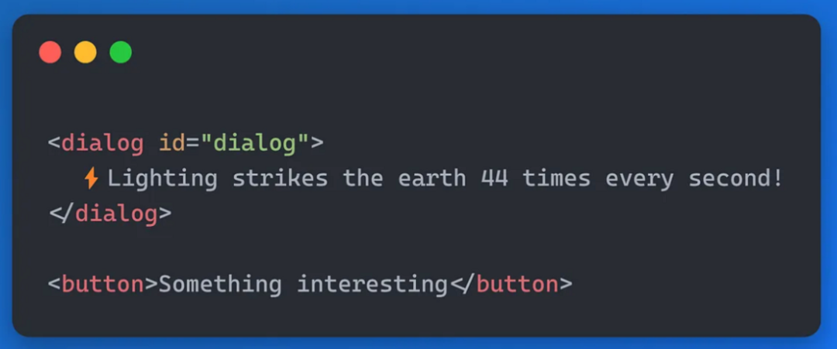
Task: Click the word second! at line end
Action: pos(735,178)
